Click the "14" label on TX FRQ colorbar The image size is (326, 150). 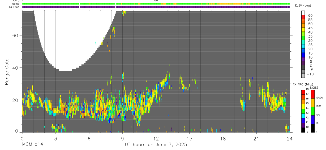(308, 108)
